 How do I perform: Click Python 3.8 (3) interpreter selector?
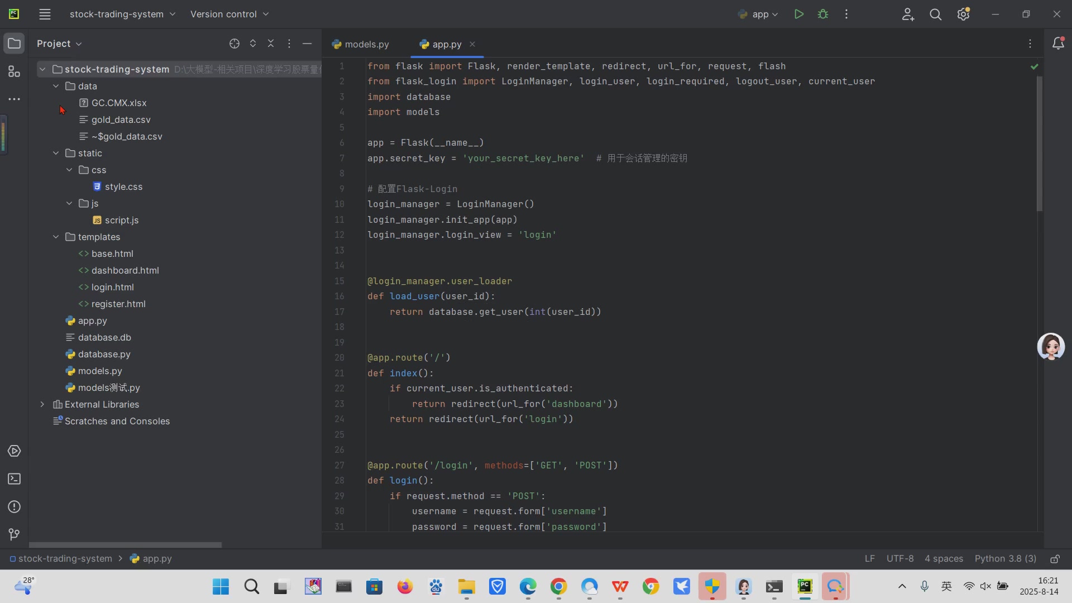(1005, 559)
